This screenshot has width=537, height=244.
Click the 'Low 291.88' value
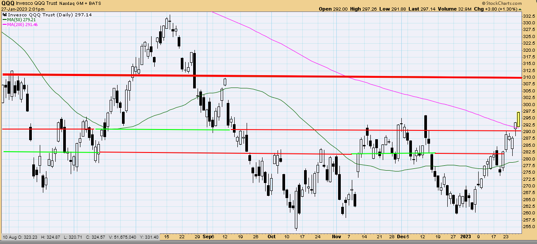pyautogui.click(x=393, y=8)
